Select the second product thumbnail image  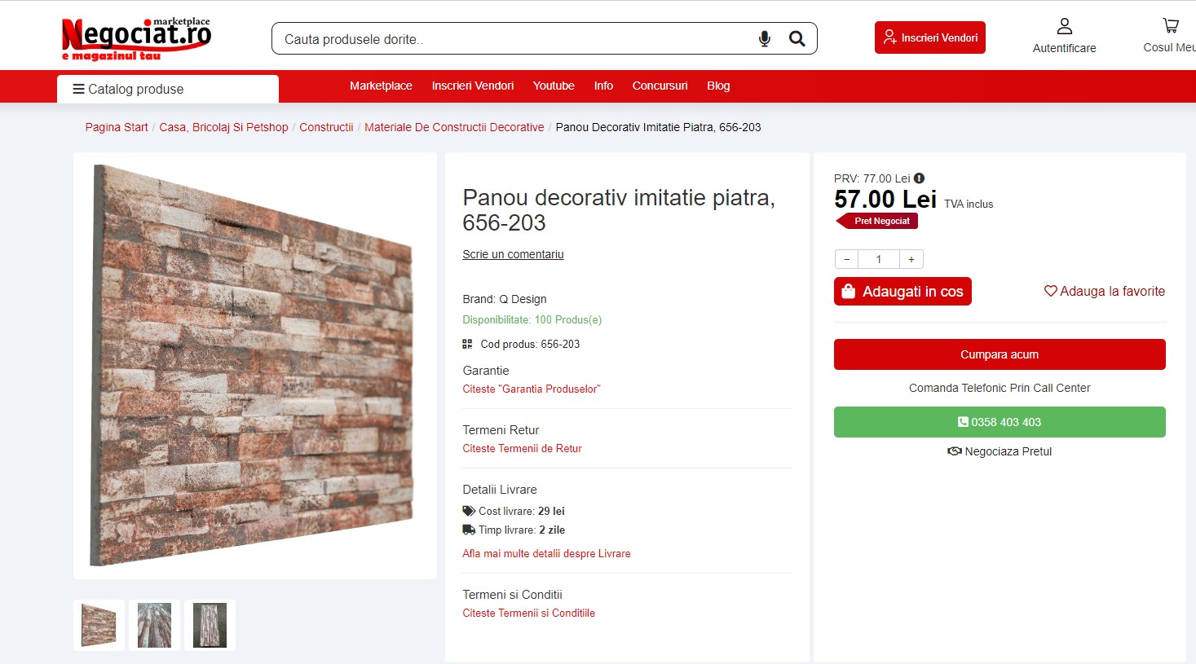155,625
